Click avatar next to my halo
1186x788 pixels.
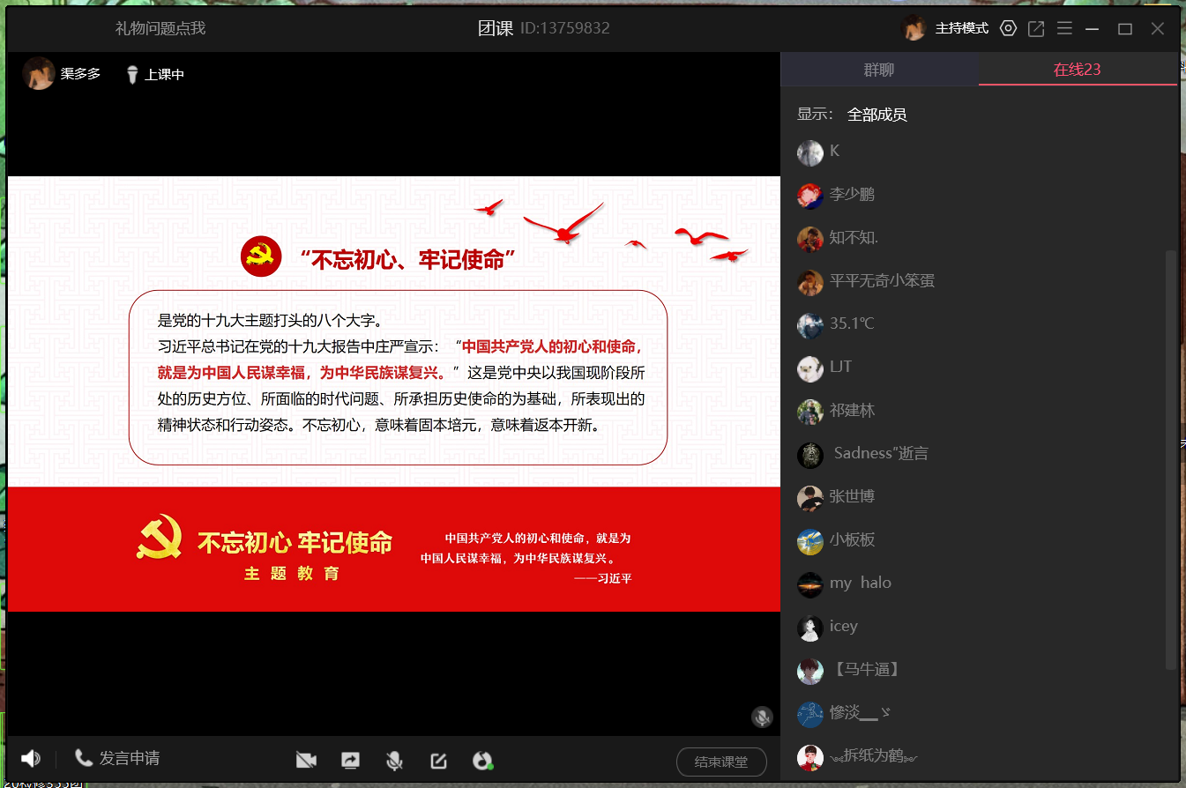coord(810,584)
